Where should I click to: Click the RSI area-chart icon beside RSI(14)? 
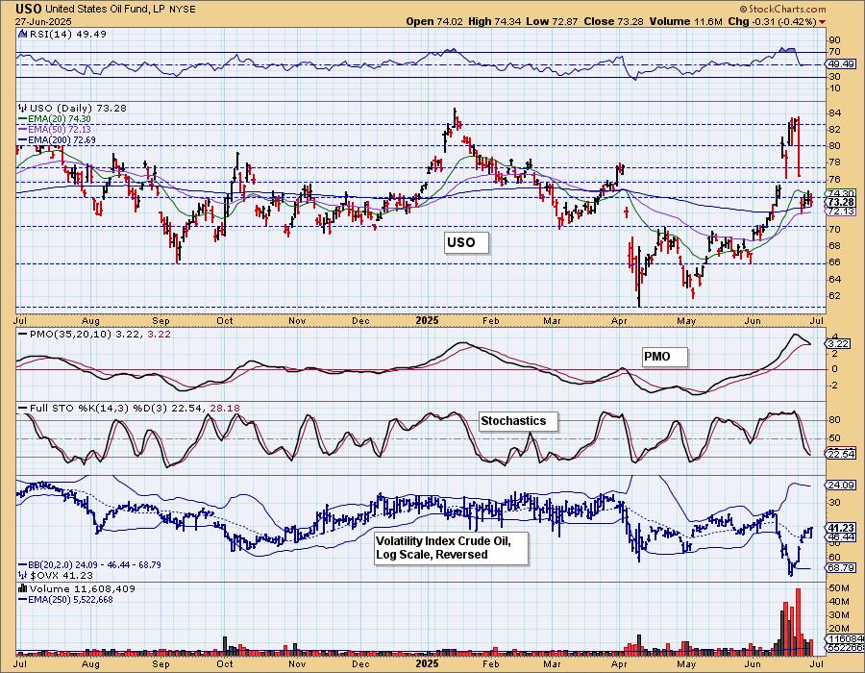(x=22, y=34)
